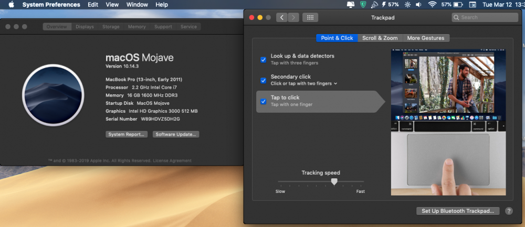
Task: Click the battery status menu bar icon
Action: click(x=451, y=5)
